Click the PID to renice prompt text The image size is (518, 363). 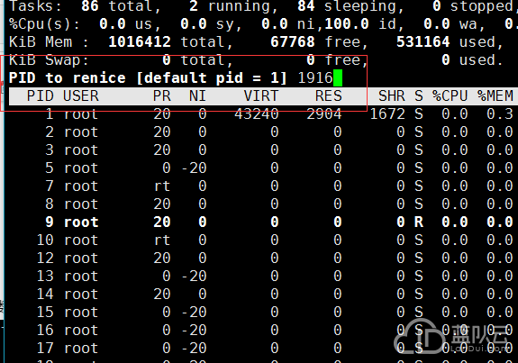148,78
